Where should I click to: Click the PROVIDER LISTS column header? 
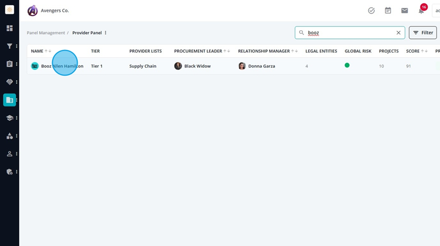(x=145, y=51)
